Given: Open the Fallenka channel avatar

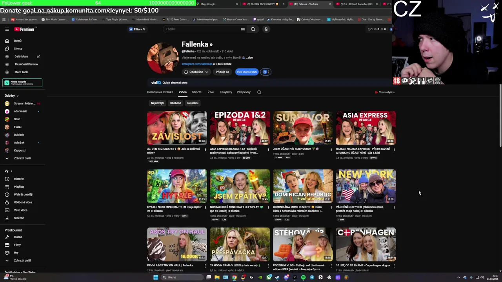Looking at the screenshot, I should (x=163, y=58).
